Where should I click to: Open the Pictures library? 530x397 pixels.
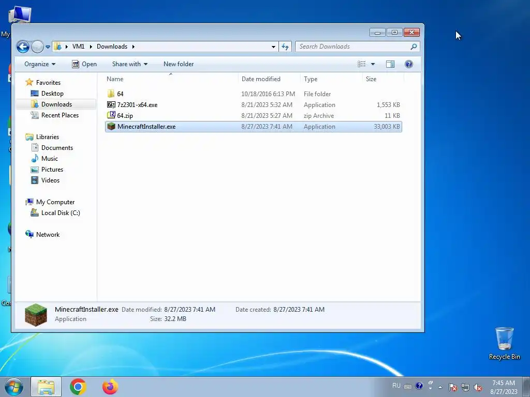point(52,170)
